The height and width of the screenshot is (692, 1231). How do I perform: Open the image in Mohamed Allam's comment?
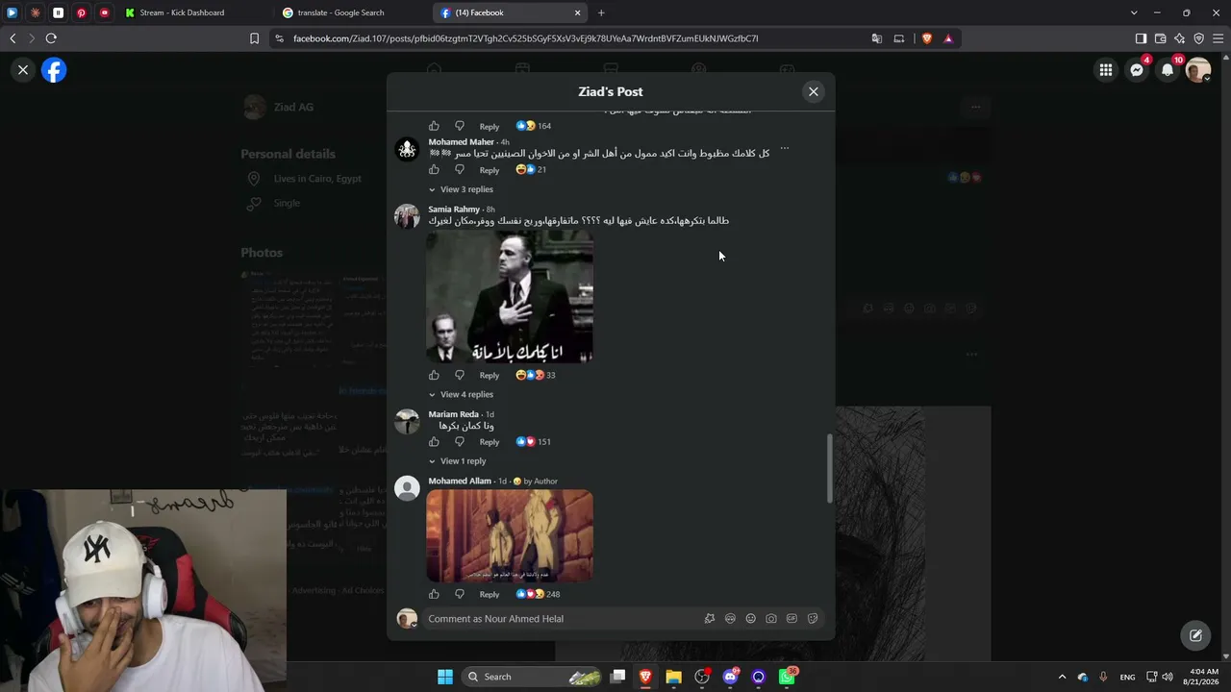(510, 535)
